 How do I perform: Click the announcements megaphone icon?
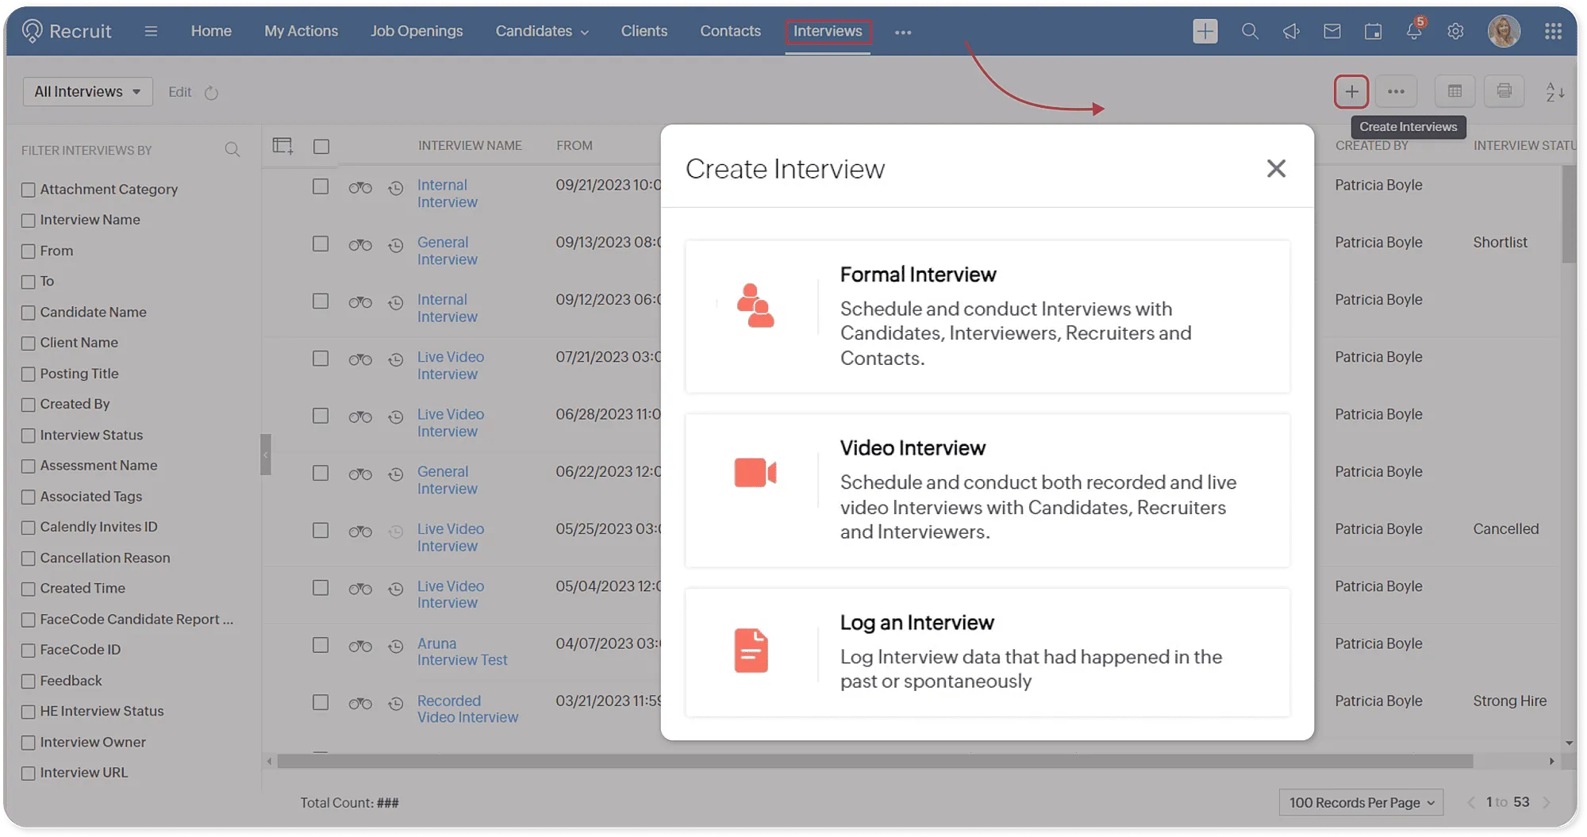1291,32
